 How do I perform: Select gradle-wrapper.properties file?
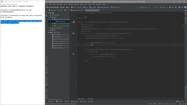pos(60,39)
